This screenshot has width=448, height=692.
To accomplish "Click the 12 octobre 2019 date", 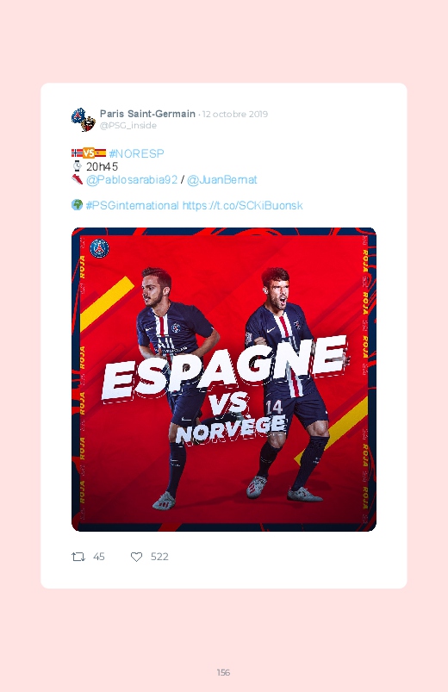I will point(235,115).
